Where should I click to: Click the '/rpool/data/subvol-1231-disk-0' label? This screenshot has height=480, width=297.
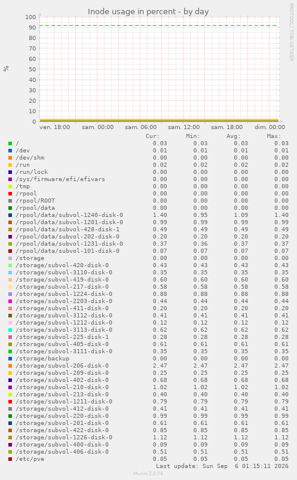click(69, 244)
